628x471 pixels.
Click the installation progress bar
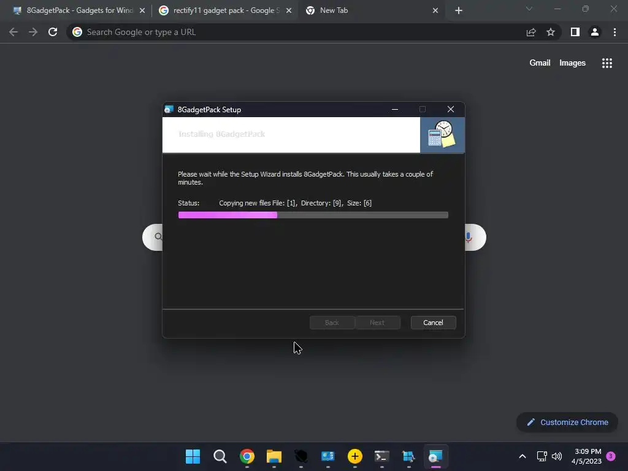(x=313, y=215)
